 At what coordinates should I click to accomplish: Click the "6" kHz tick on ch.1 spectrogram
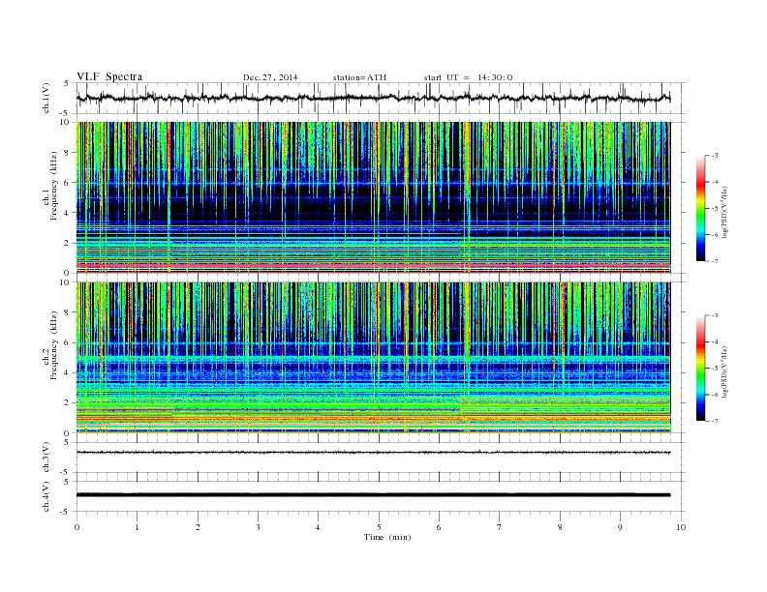[68, 183]
